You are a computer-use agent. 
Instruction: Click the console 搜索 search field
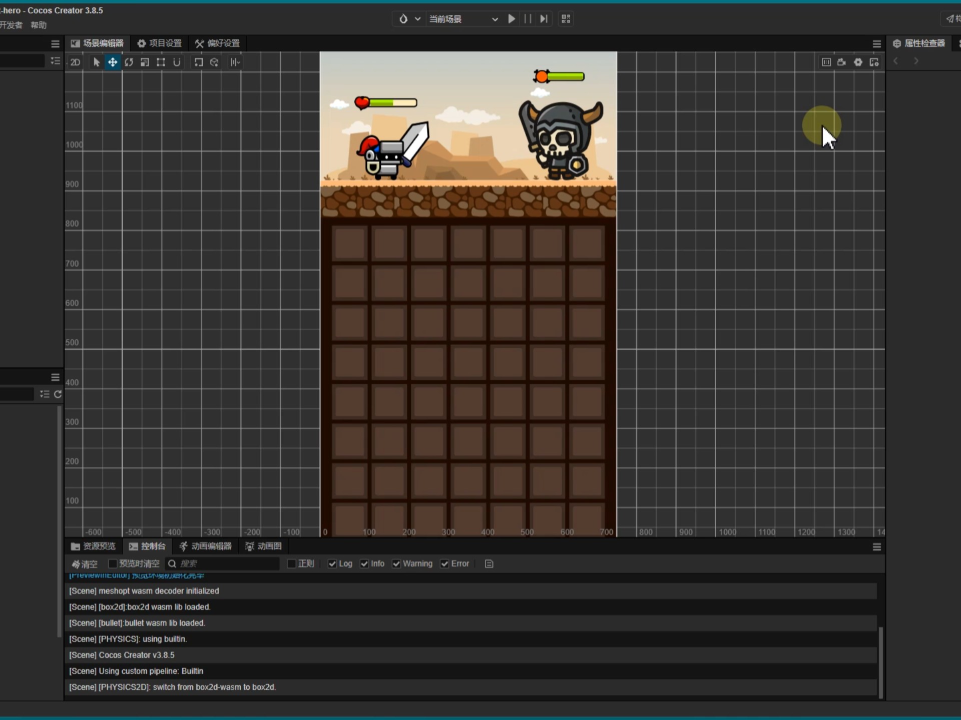222,563
